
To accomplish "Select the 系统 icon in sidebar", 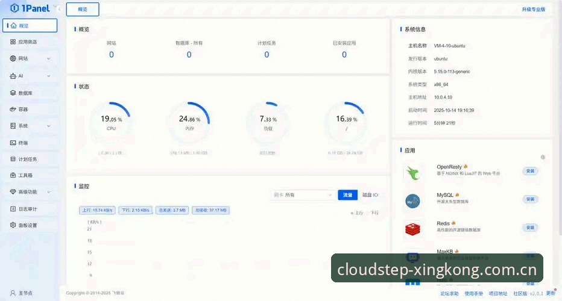I will [x=13, y=126].
